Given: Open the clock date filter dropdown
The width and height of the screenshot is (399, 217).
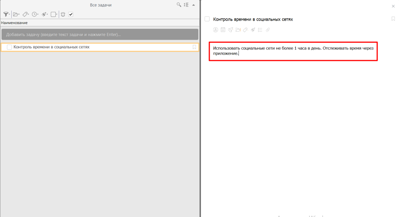Looking at the screenshot, I should [35, 14].
